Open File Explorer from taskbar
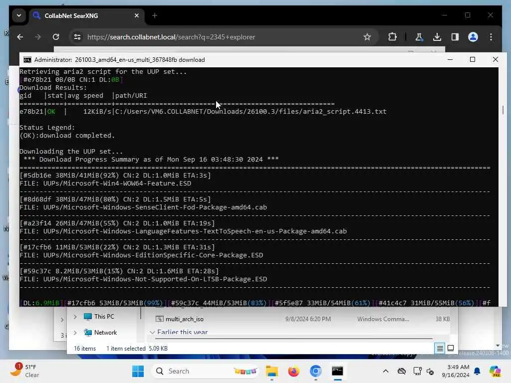This screenshot has width=511, height=383. pyautogui.click(x=271, y=371)
